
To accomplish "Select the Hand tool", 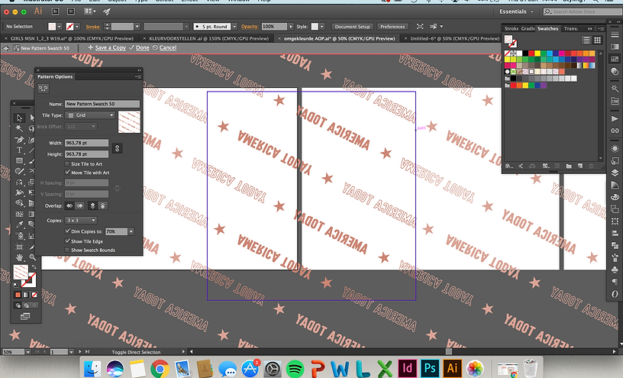I will [19, 257].
